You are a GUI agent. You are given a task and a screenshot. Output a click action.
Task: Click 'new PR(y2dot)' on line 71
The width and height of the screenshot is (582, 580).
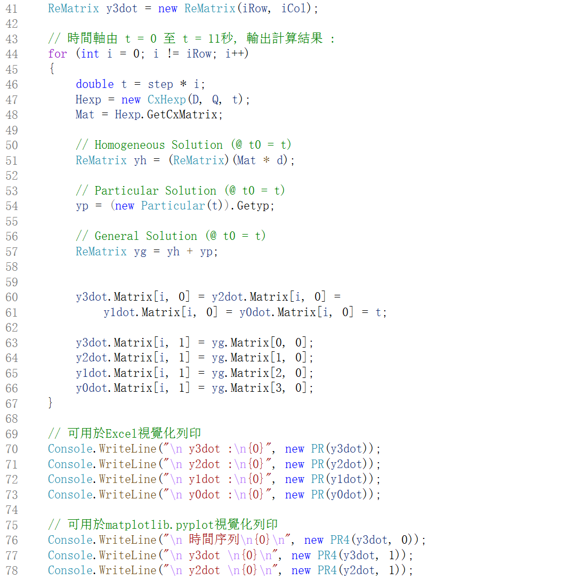(x=329, y=464)
